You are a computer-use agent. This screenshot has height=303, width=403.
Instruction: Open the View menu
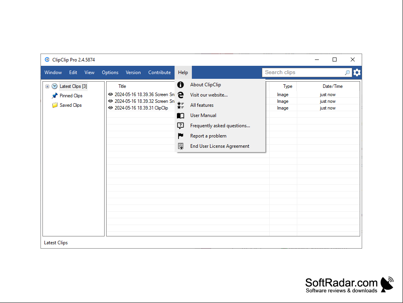(x=89, y=72)
